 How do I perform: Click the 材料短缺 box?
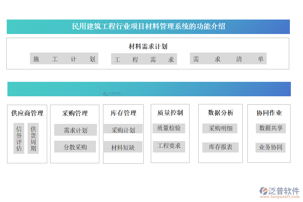pyautogui.click(x=123, y=147)
